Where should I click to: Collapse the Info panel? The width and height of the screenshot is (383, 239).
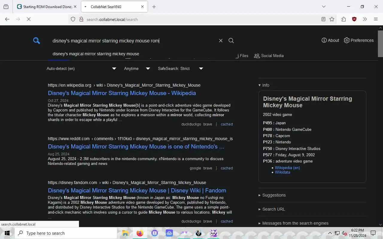[264, 85]
